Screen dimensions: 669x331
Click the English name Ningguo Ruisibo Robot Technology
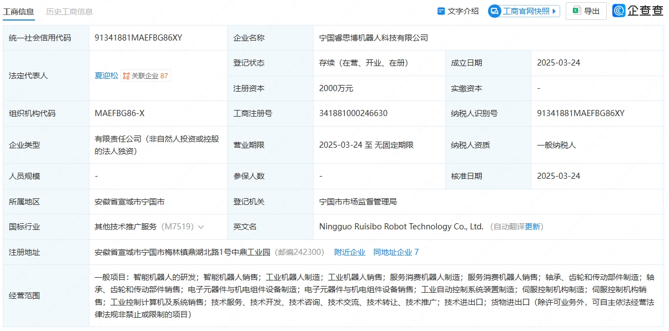coord(401,227)
